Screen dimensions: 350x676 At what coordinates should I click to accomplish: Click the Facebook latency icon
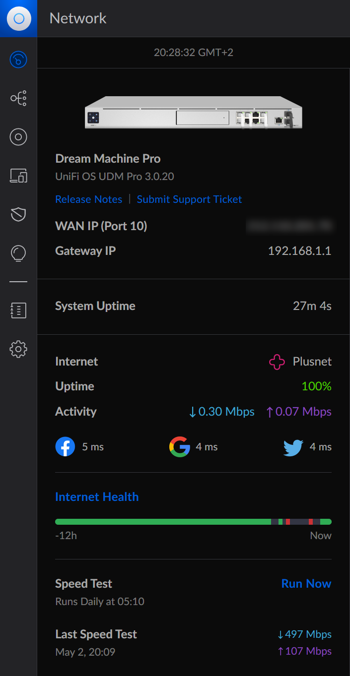[65, 447]
